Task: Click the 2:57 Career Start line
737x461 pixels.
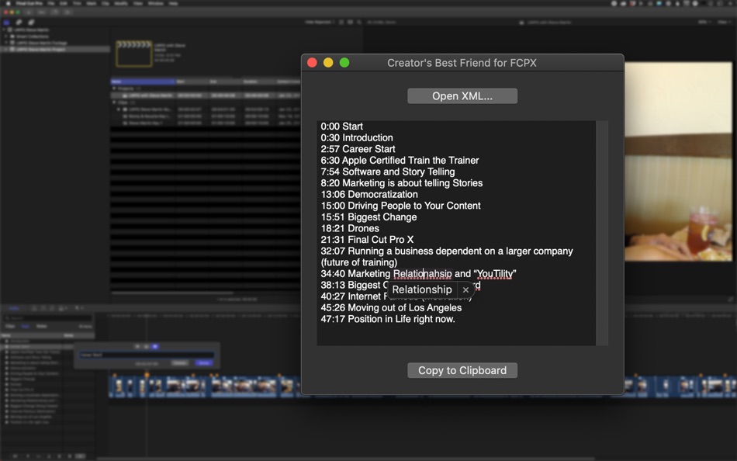Action: (x=358, y=149)
